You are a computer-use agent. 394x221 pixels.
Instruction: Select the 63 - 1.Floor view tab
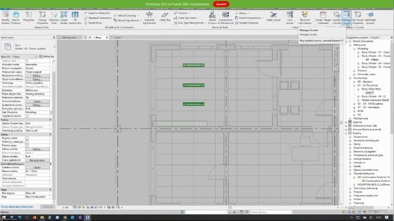pyautogui.click(x=94, y=37)
